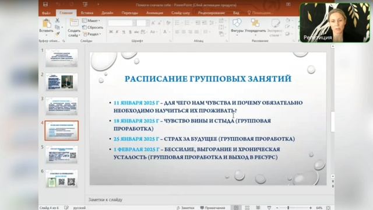
Task: Click the Copy icon in clipboard group
Action: (57, 27)
